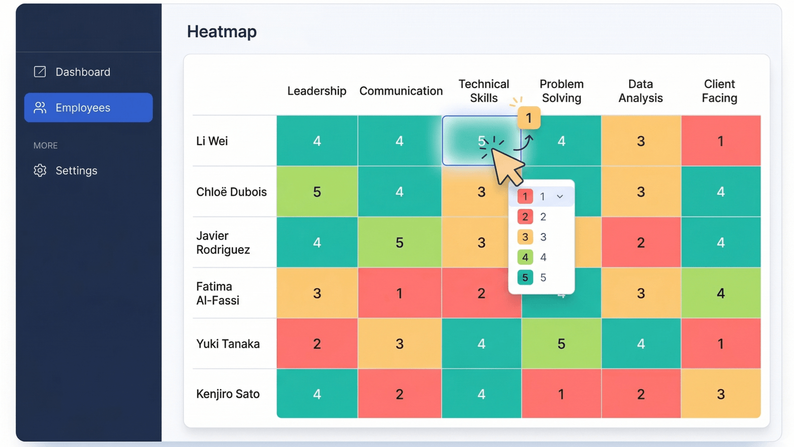Screen dimensions: 794x447
Task: Click Chloë Dubois Leadership score 5
Action: (x=317, y=192)
